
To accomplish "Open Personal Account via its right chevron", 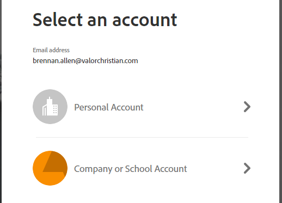I will 247,107.
